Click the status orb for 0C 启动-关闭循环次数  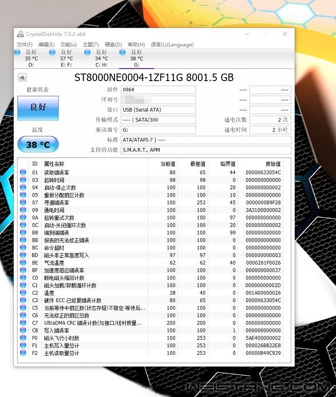[x=23, y=225]
